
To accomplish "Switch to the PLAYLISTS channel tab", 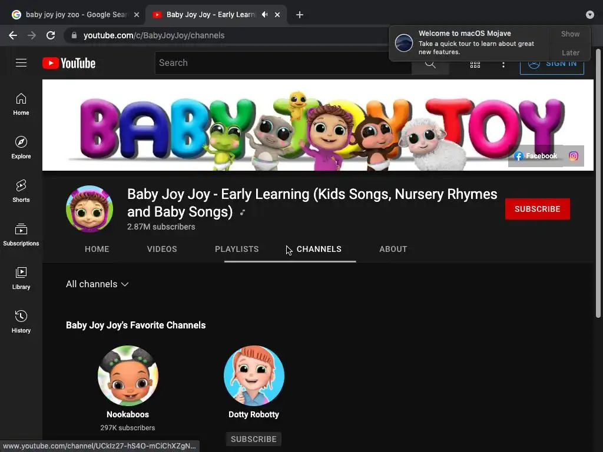I will point(237,249).
